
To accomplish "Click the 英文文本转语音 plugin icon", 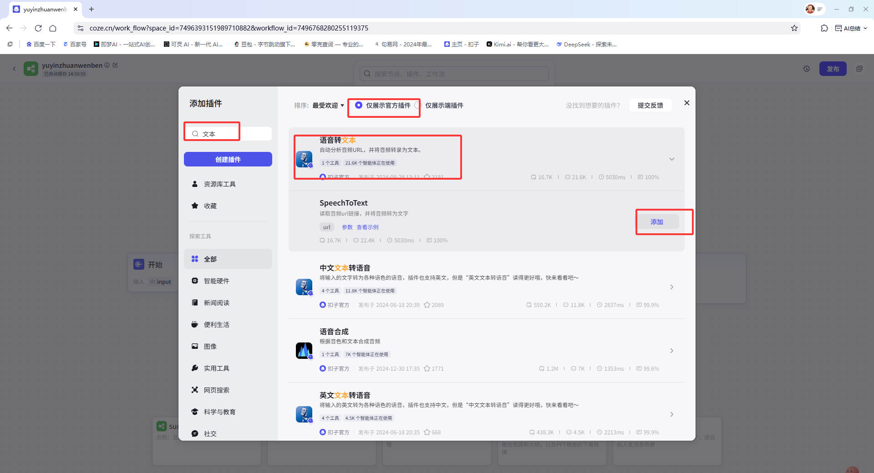I will coord(304,414).
